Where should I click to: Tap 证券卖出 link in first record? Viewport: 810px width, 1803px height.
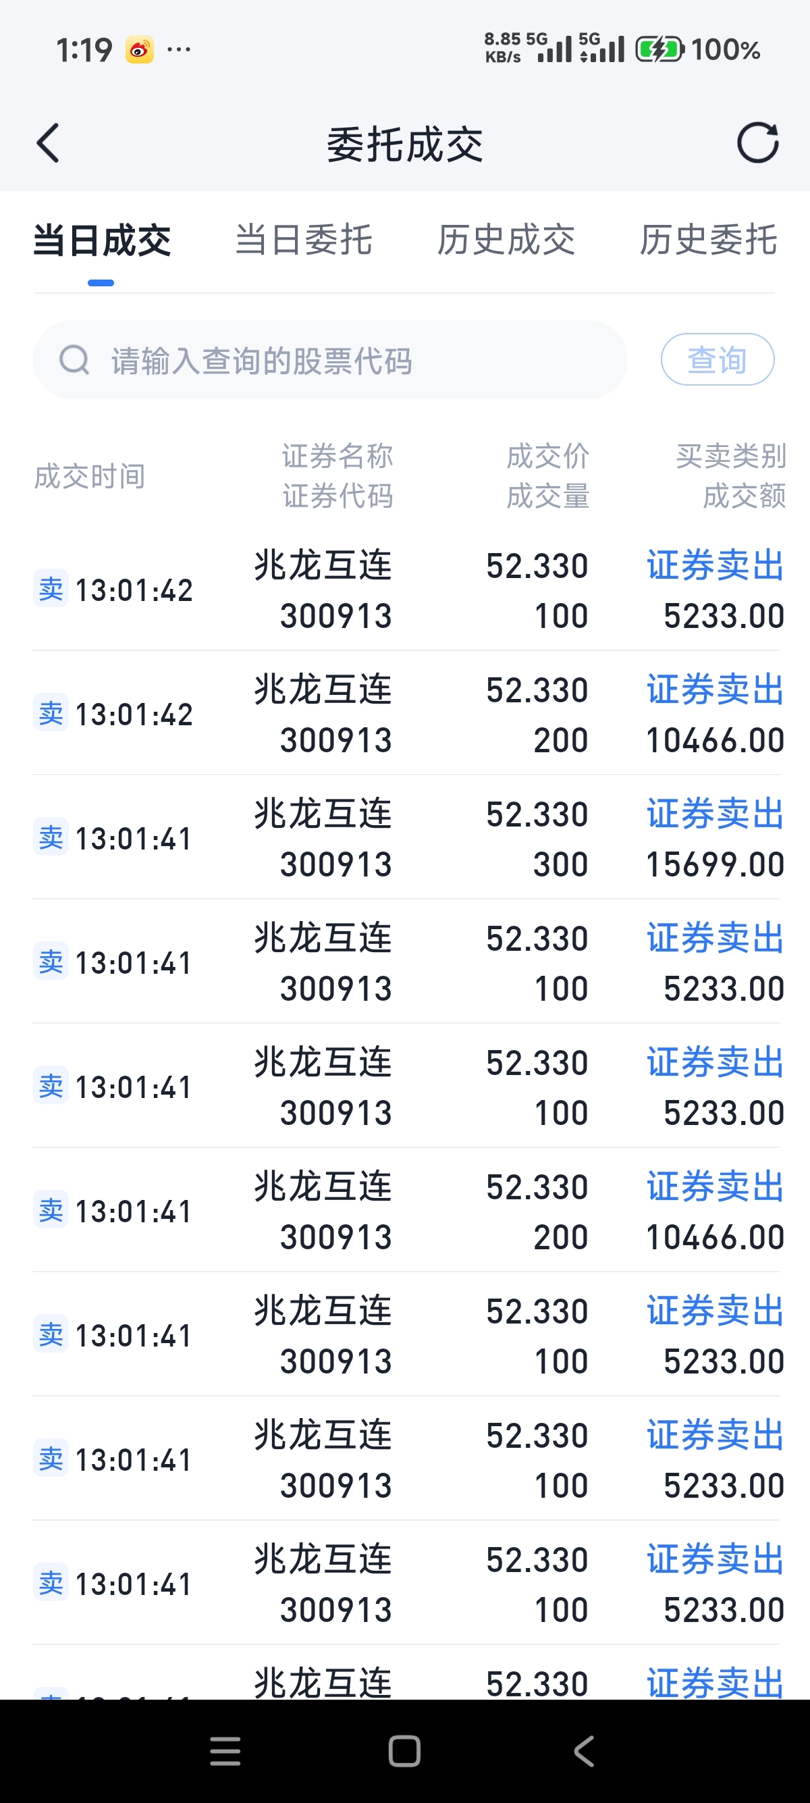click(715, 565)
